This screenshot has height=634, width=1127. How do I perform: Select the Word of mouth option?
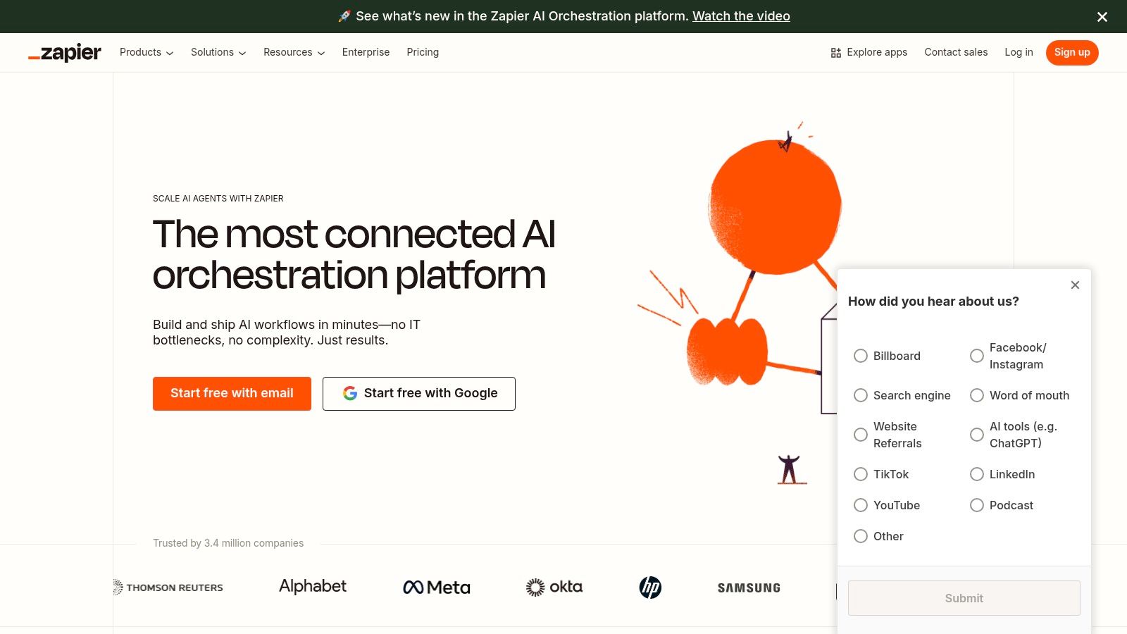pos(977,395)
